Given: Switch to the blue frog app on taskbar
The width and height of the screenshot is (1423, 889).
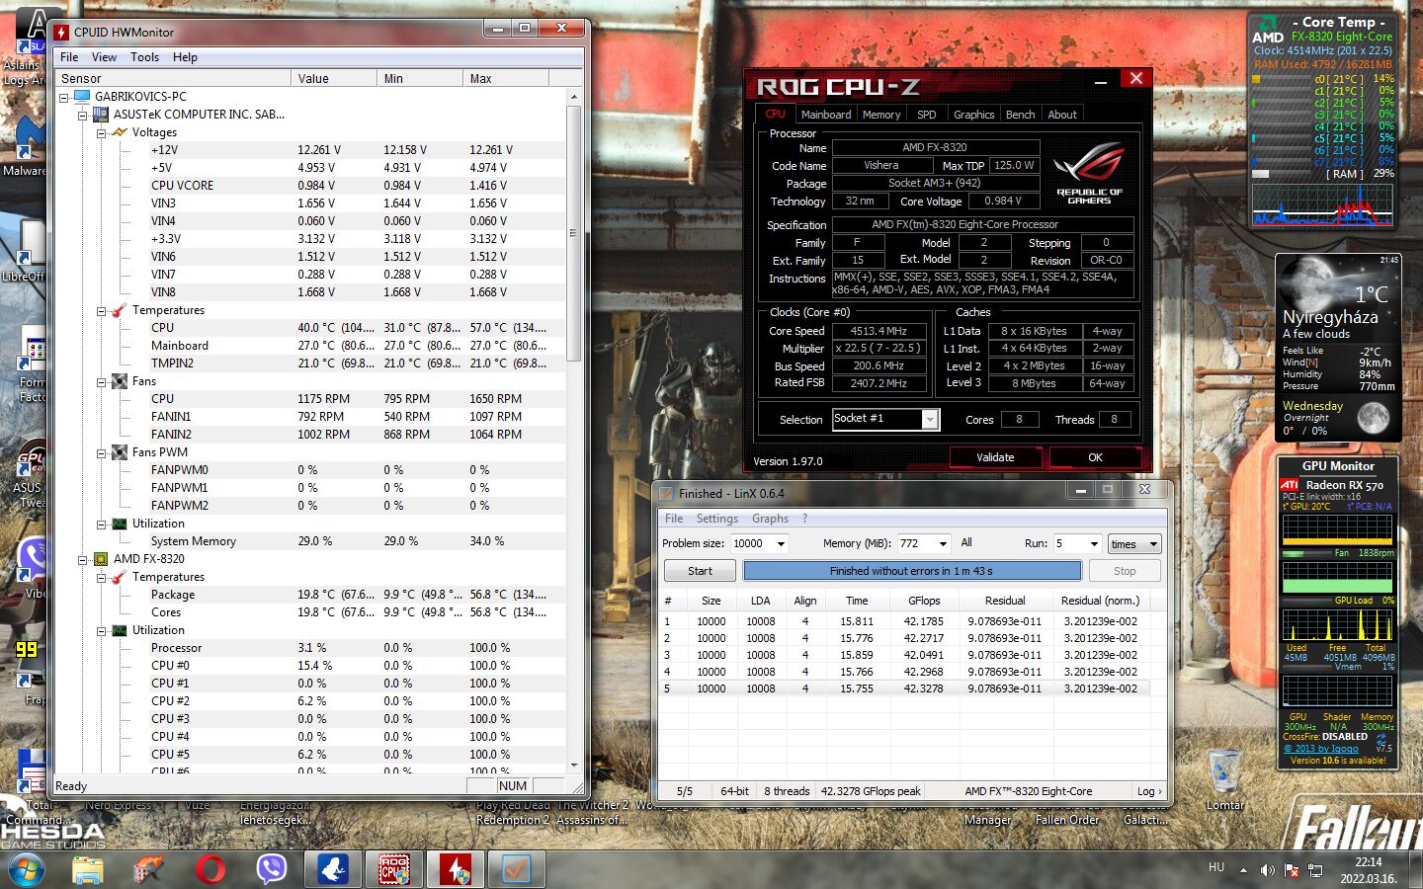Looking at the screenshot, I should pyautogui.click(x=333, y=869).
